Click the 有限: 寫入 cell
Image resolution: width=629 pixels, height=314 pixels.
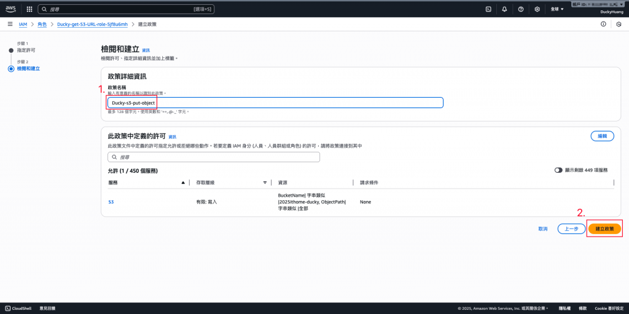(x=206, y=202)
